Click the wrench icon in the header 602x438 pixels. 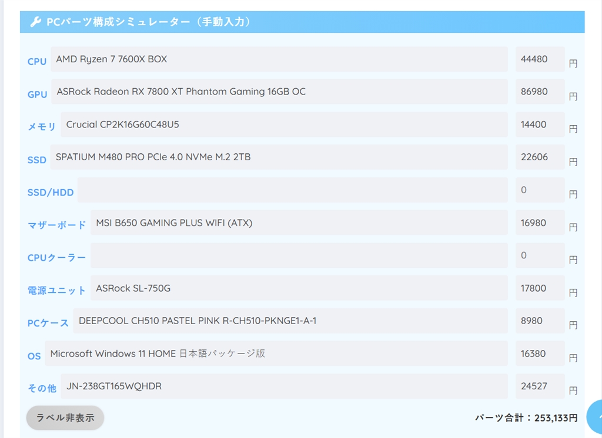(x=35, y=22)
